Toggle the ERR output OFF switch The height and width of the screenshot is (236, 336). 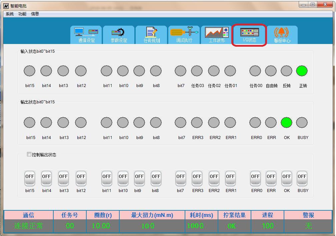(271, 178)
